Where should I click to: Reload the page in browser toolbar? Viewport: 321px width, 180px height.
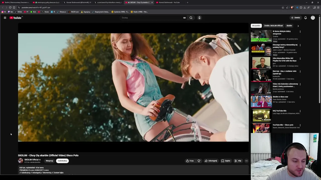point(10,7)
